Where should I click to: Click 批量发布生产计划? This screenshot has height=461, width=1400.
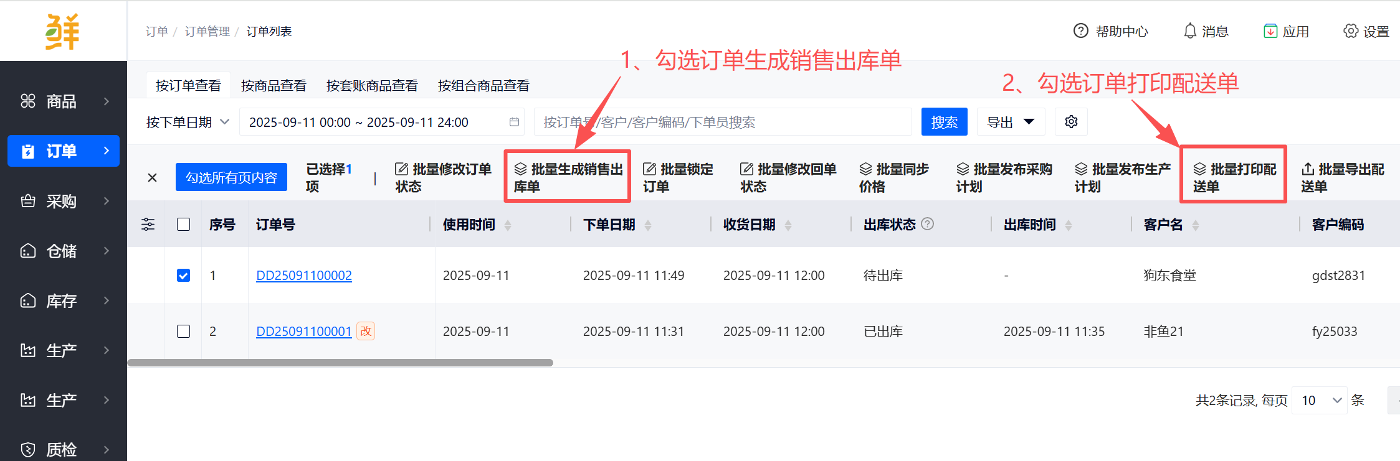pyautogui.click(x=1122, y=177)
